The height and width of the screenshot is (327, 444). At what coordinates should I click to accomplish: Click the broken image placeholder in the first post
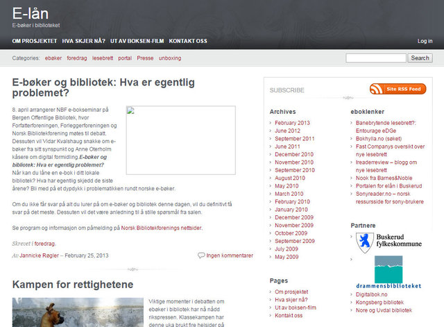click(180, 140)
